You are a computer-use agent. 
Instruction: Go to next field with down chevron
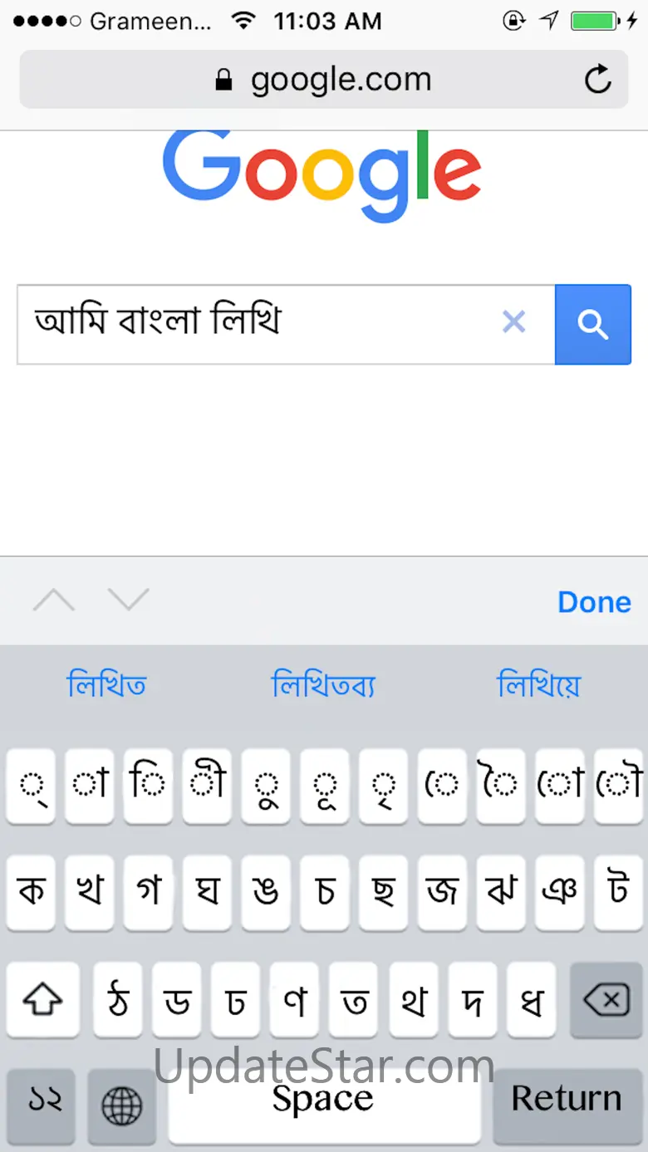coord(129,601)
